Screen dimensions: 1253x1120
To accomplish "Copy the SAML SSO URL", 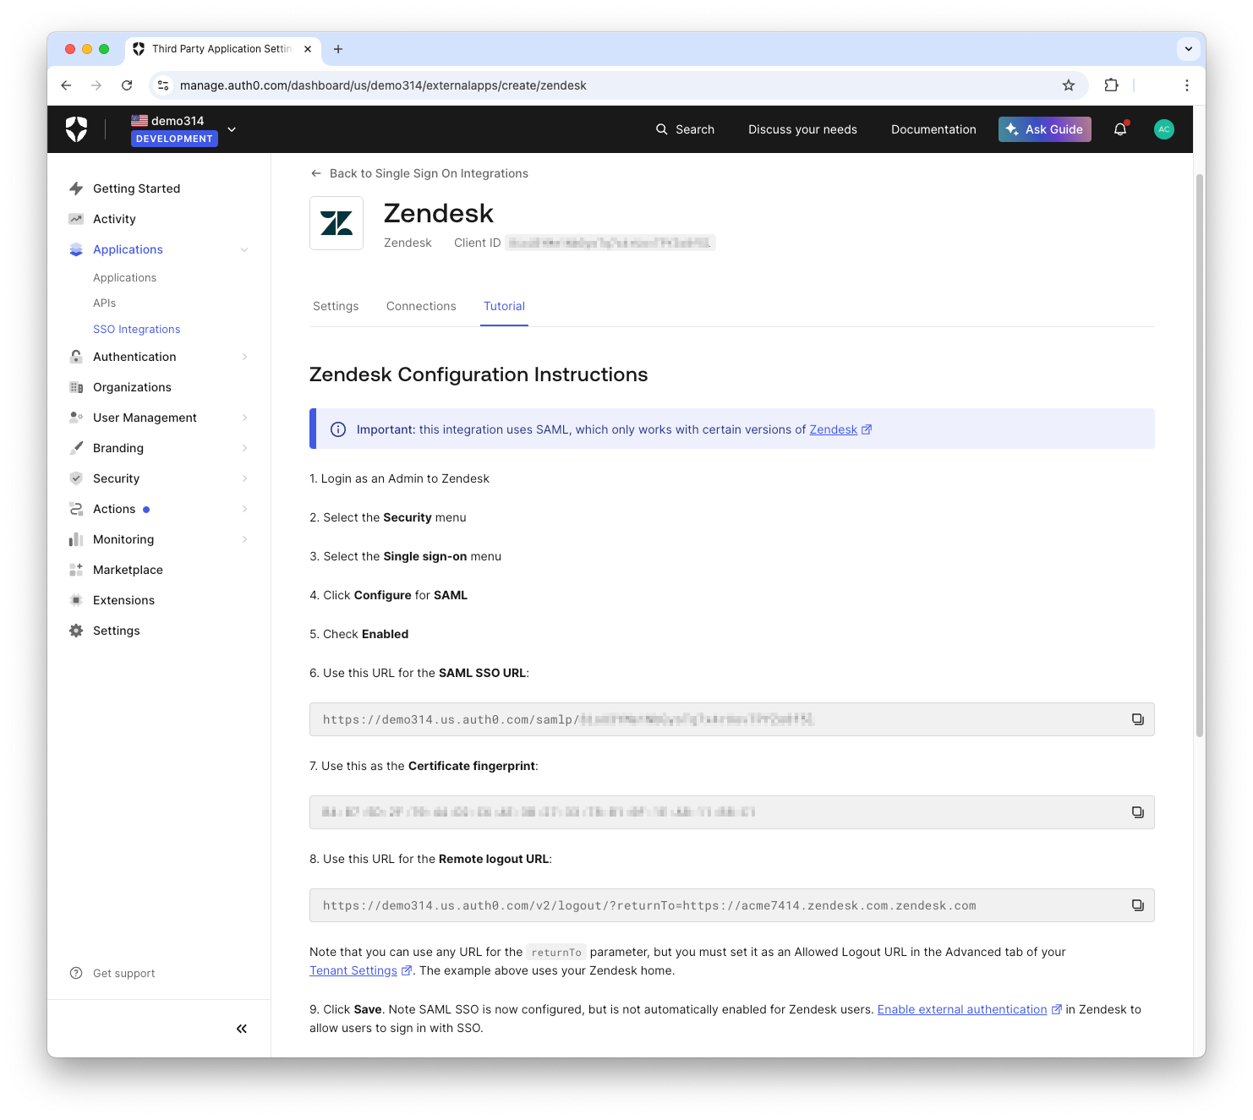I will click(x=1138, y=719).
